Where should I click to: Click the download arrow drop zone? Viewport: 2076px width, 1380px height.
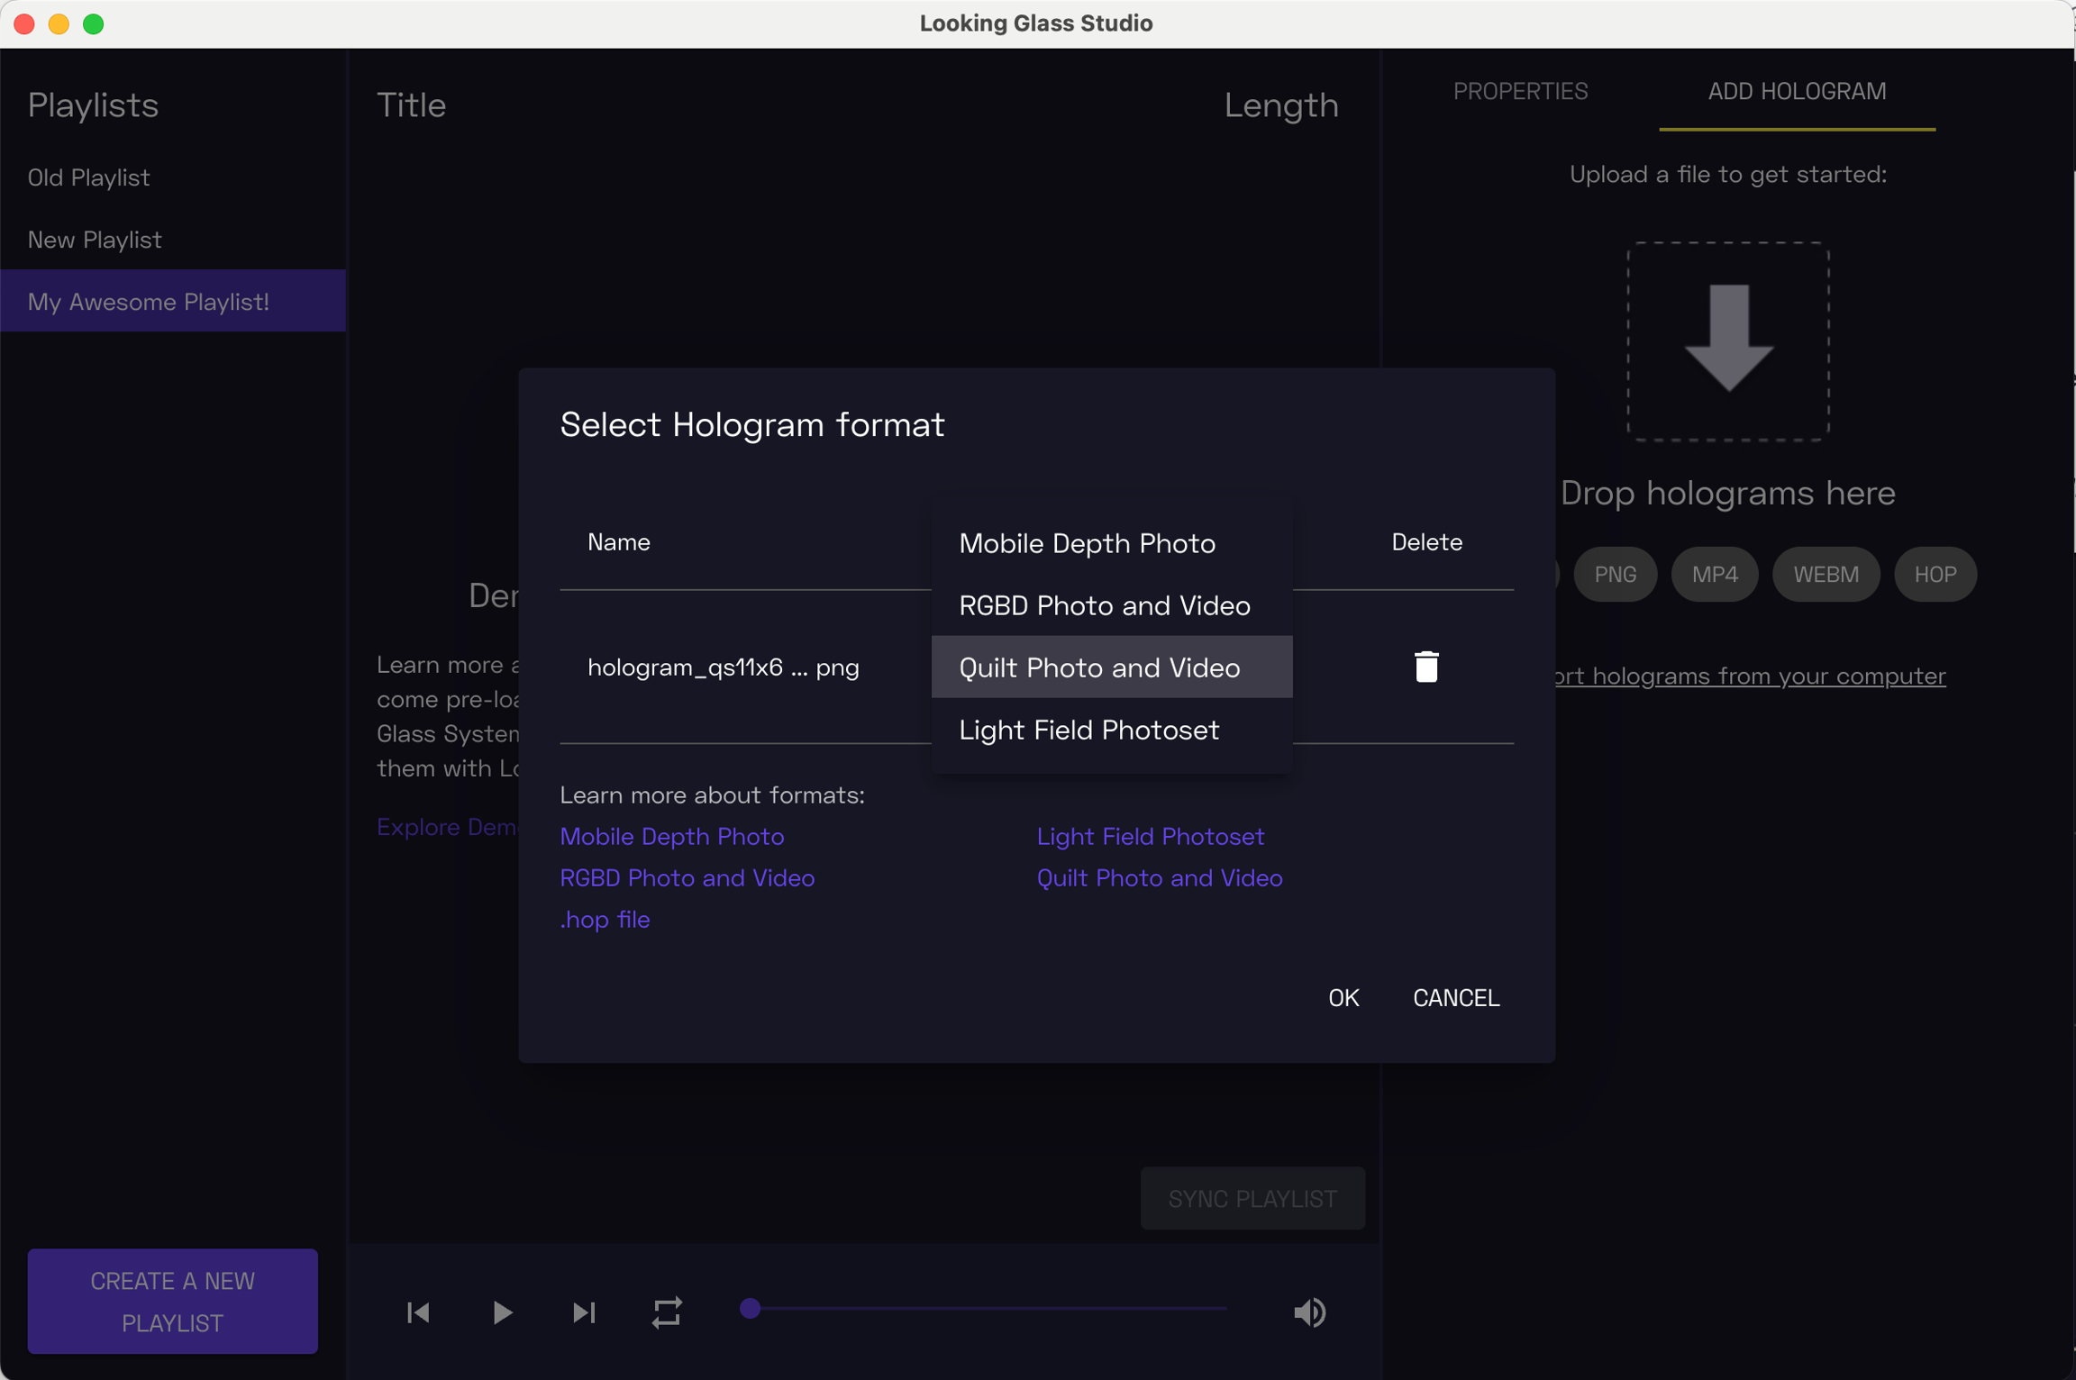click(1727, 340)
